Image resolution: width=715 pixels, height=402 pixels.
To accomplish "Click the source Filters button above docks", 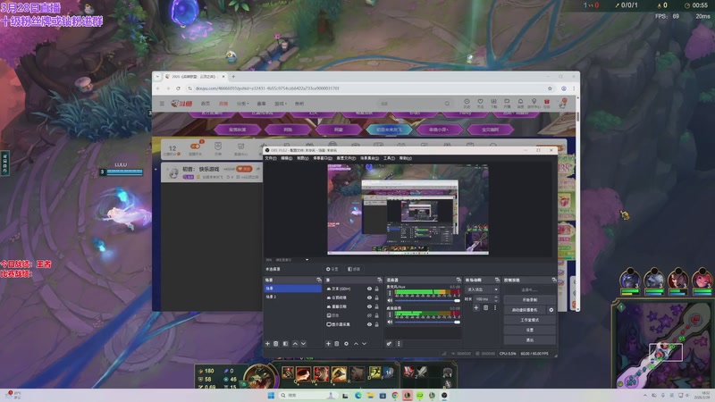I will click(353, 269).
